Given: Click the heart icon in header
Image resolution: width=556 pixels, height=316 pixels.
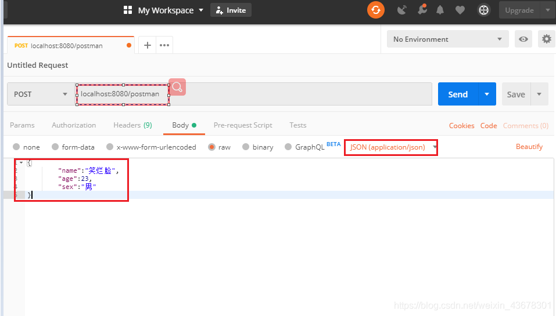Looking at the screenshot, I should click(460, 10).
